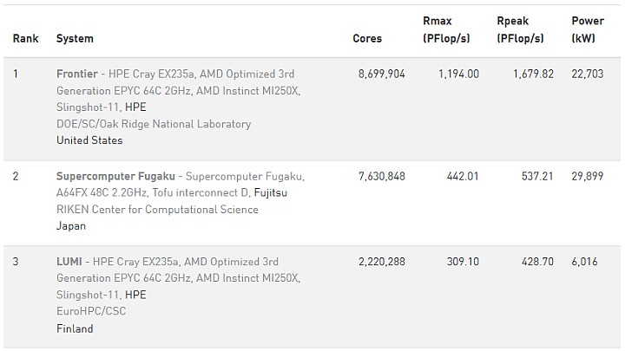Click HPE manufacturer in the Frontier row
Viewport: 625px width, 351px height.
[x=135, y=107]
